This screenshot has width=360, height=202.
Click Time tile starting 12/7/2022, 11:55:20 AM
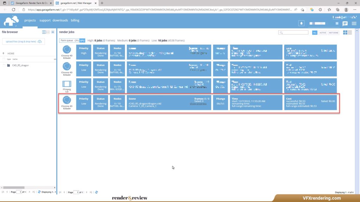[x=256, y=103]
